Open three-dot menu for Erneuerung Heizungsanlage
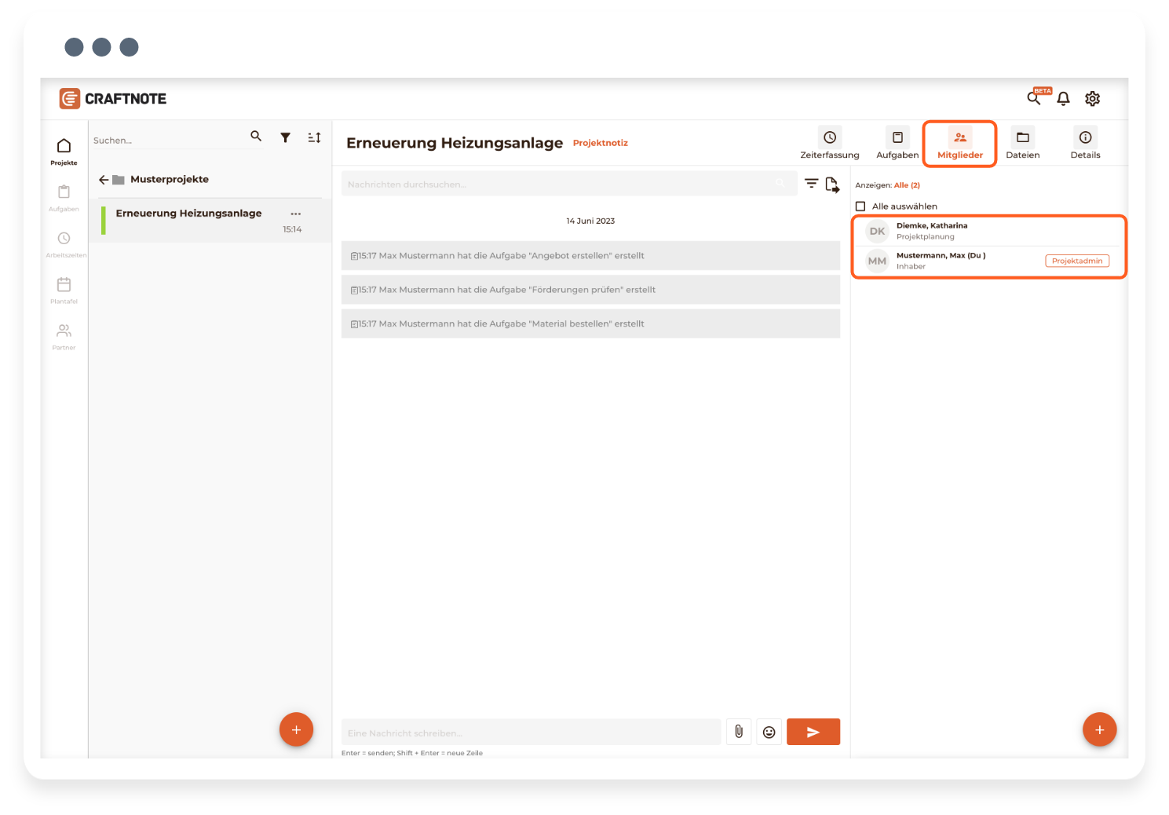This screenshot has width=1169, height=815. pyautogui.click(x=296, y=214)
